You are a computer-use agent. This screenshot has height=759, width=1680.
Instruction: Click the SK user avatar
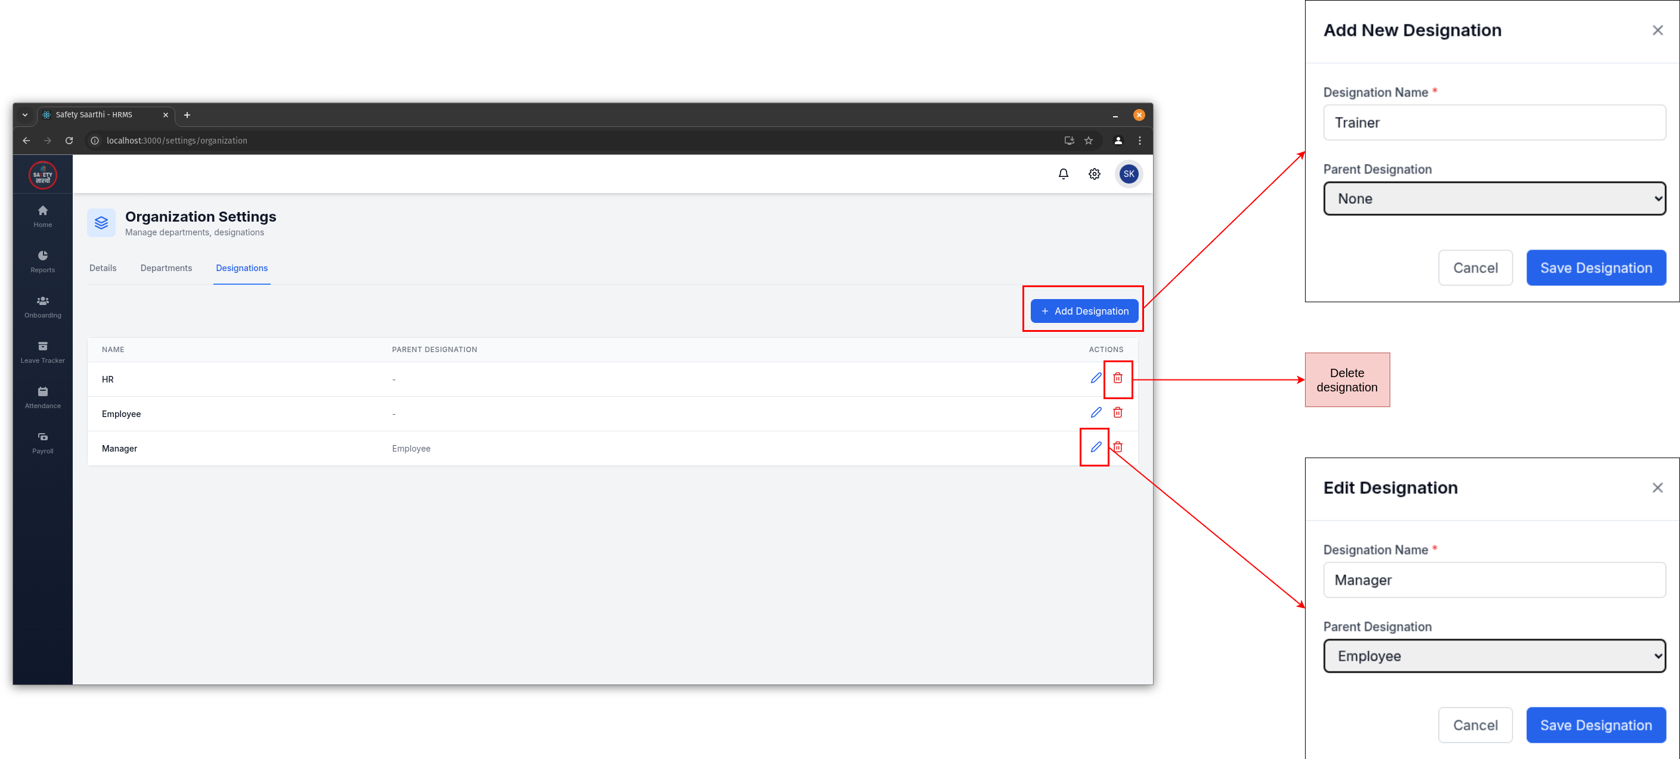pyautogui.click(x=1129, y=174)
